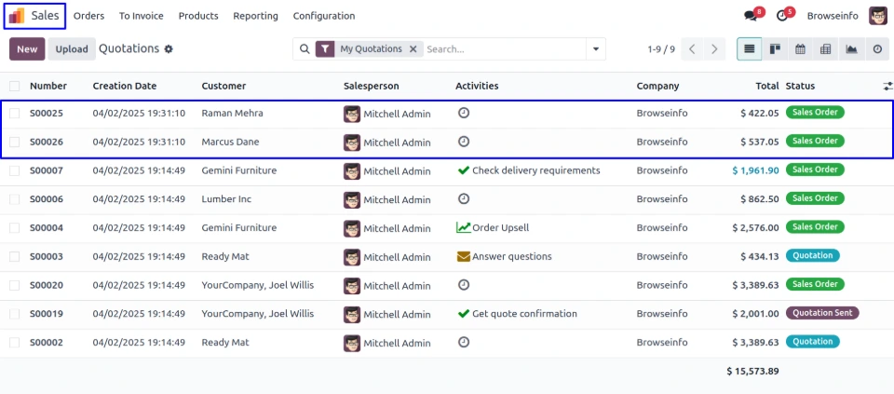
Task: Open the Activity view
Action: click(876, 49)
